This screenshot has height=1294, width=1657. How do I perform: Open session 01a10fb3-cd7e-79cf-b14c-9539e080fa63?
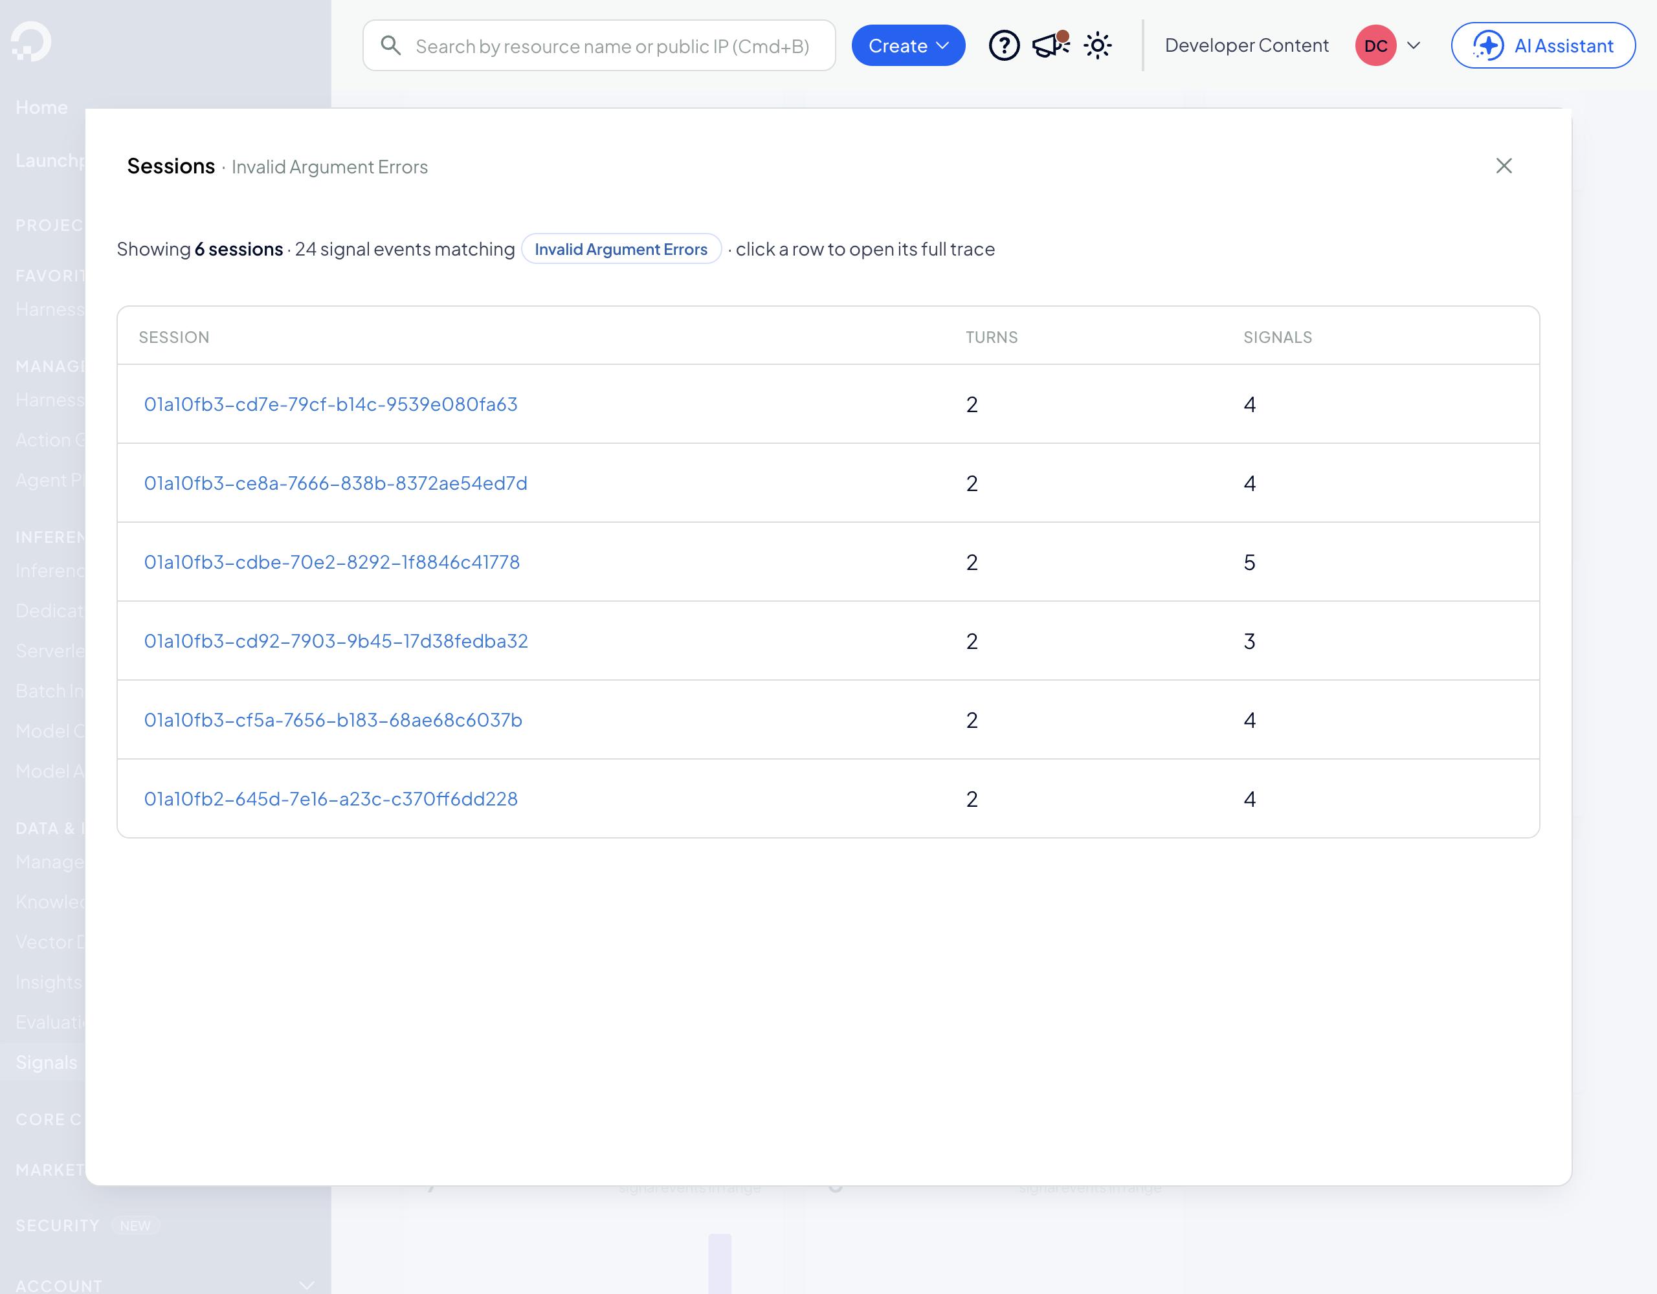(x=331, y=404)
